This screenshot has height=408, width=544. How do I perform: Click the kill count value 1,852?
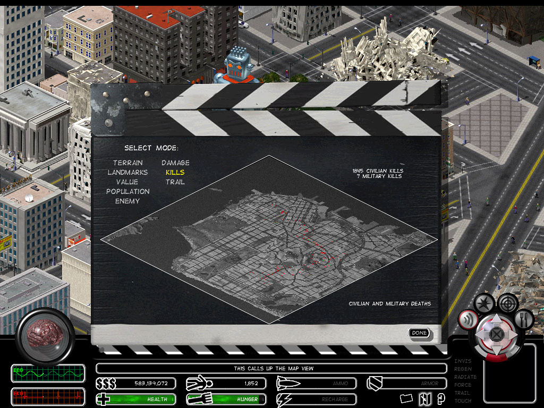point(251,384)
